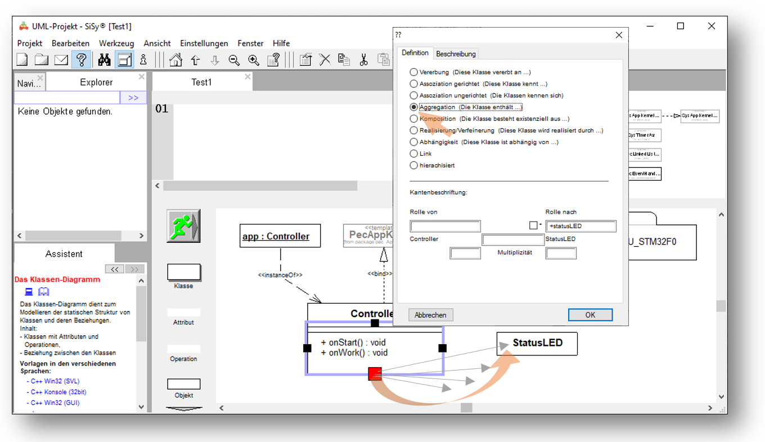Screen dimensions: 765x442
Task: Click the green running man icon
Action: pos(183,226)
